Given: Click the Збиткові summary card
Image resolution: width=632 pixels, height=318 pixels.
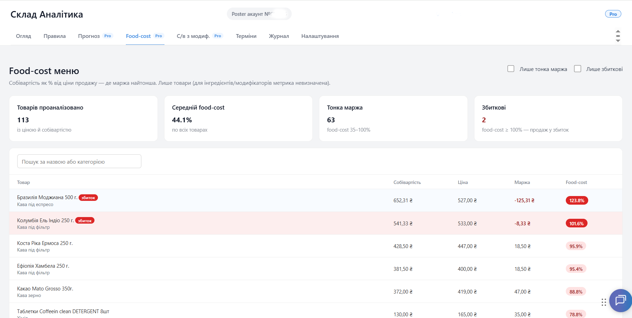Looking at the screenshot, I should [x=548, y=119].
